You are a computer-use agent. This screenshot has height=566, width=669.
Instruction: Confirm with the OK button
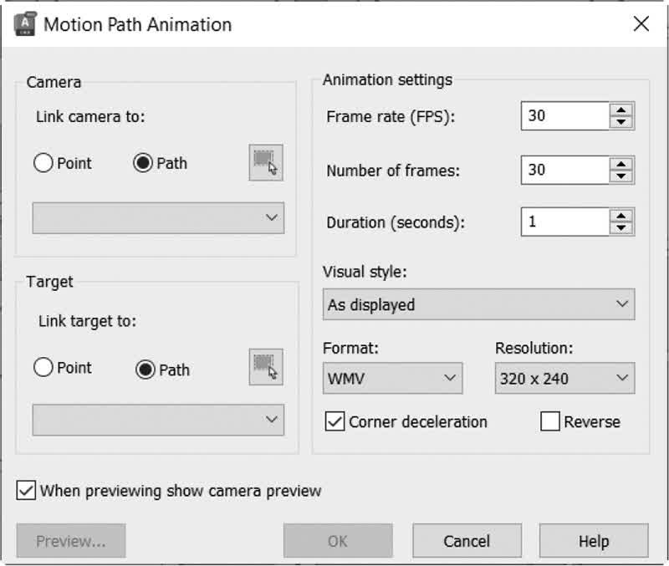[x=338, y=541]
